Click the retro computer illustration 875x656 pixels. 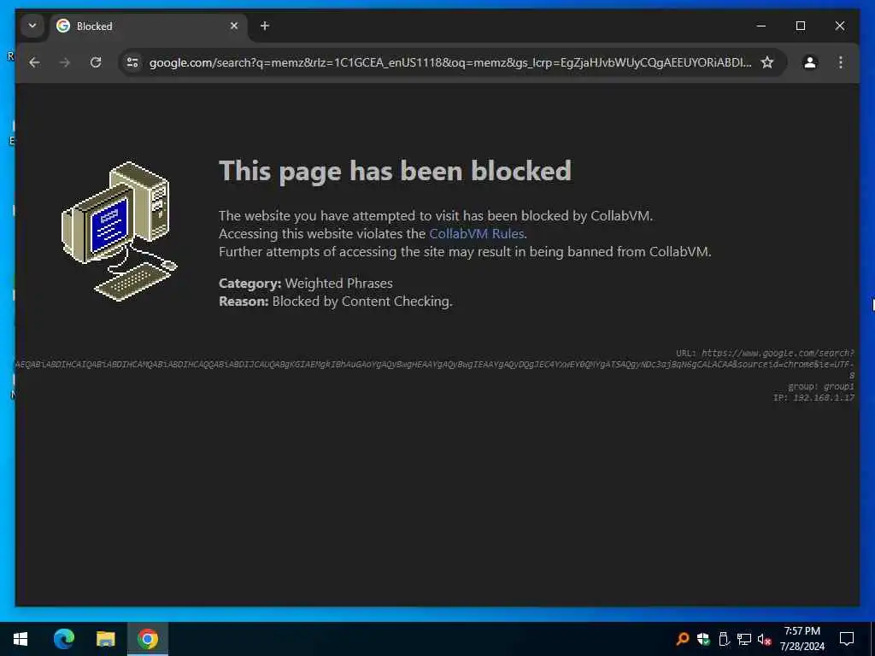pyautogui.click(x=120, y=231)
